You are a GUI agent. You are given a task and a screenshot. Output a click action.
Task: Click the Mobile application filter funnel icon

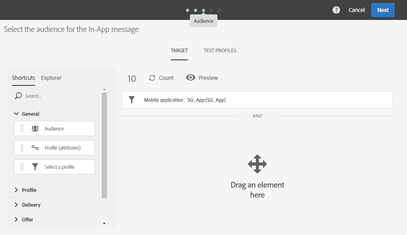click(132, 100)
